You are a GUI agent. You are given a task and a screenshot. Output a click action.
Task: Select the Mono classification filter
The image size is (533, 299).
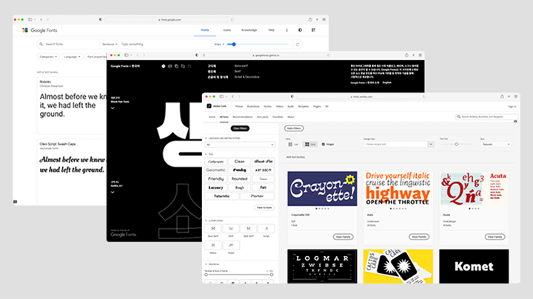(213, 245)
